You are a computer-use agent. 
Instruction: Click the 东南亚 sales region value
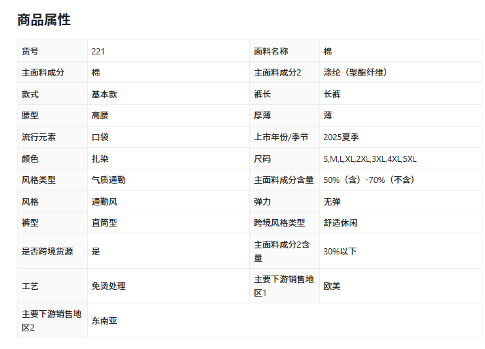pos(104,320)
